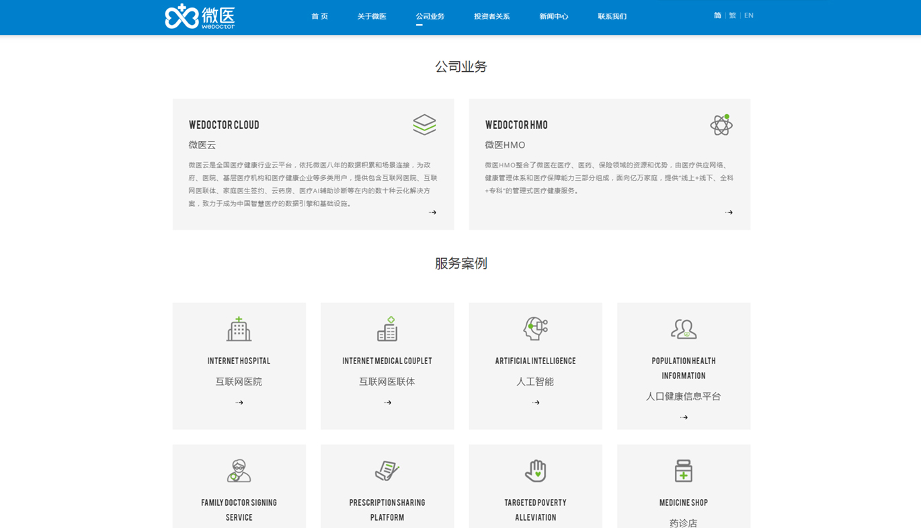Click the WeDoctor HMO atom icon
The width and height of the screenshot is (921, 528).
[721, 125]
